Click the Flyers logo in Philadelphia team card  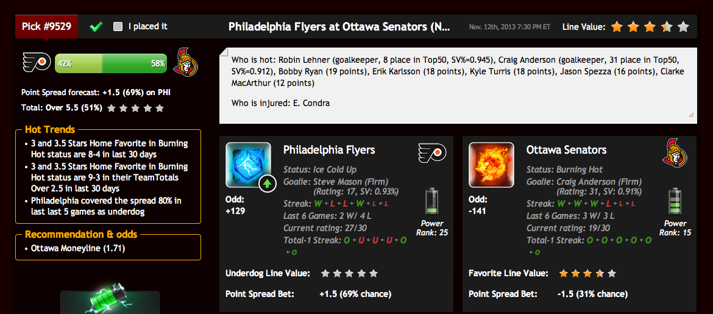pos(432,154)
